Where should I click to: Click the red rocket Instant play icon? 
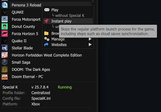point(47,21)
